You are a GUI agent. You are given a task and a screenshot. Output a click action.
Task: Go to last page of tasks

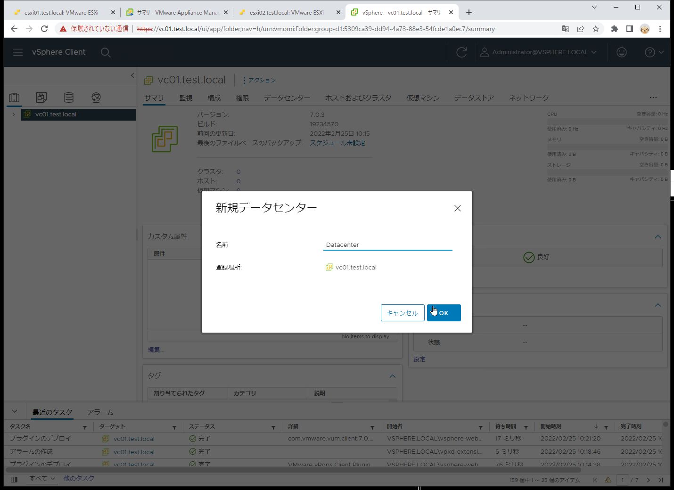coord(661,480)
